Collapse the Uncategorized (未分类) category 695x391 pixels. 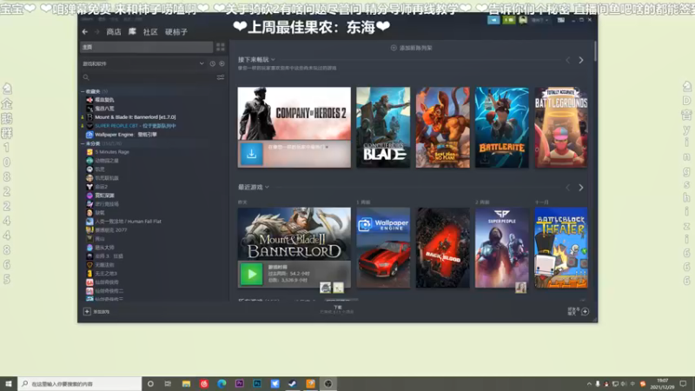[x=83, y=143]
